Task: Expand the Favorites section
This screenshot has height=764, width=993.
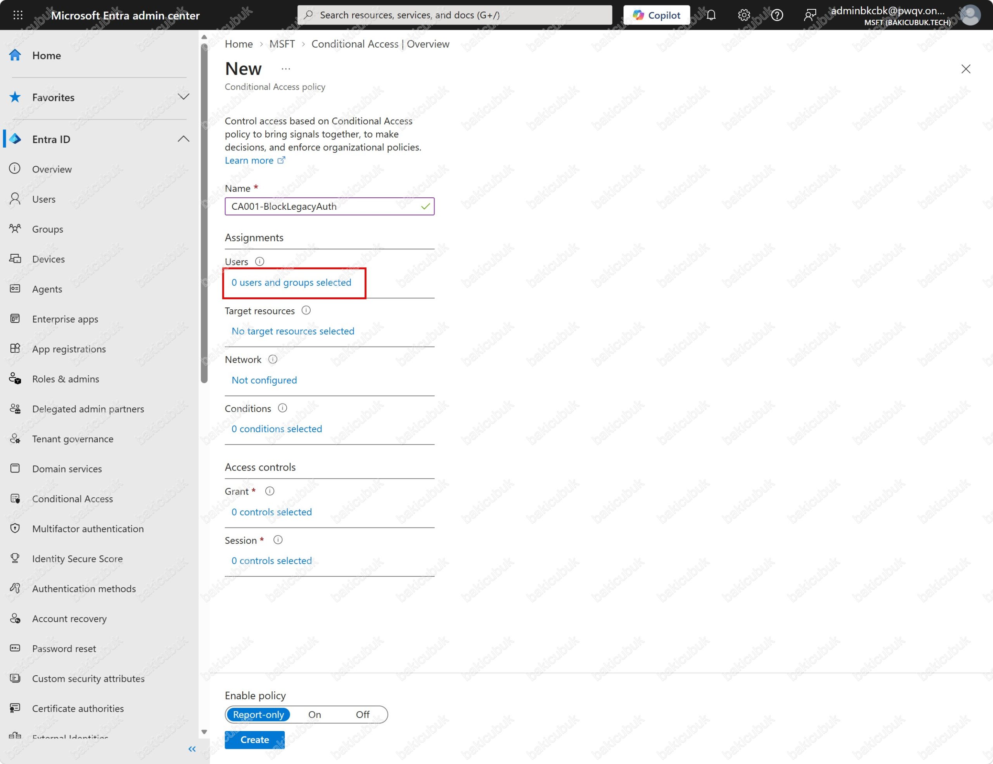Action: click(x=184, y=97)
